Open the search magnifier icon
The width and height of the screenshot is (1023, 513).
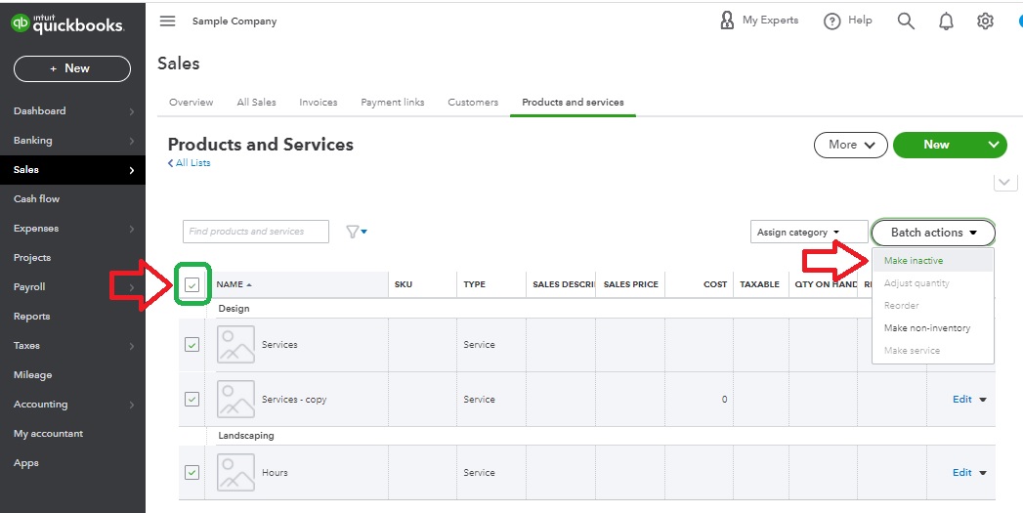pyautogui.click(x=906, y=21)
